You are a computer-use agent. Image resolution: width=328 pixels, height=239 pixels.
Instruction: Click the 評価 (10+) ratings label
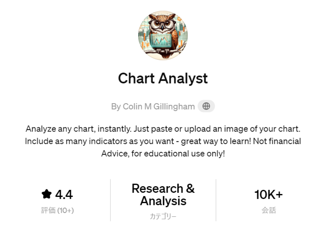[57, 210]
